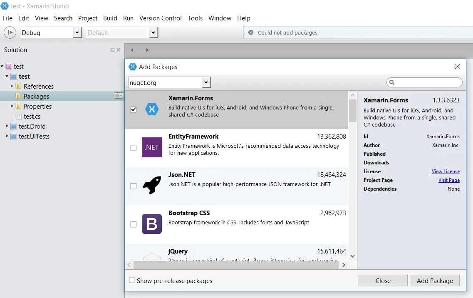
Task: Uncheck the Xamarin.Forms package checkbox
Action: 134,109
